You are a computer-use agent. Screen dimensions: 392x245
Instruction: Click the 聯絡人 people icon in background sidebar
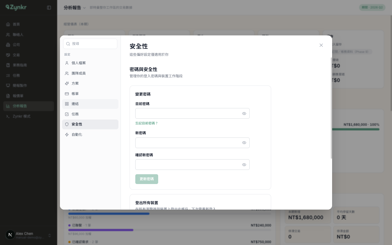click(8, 35)
